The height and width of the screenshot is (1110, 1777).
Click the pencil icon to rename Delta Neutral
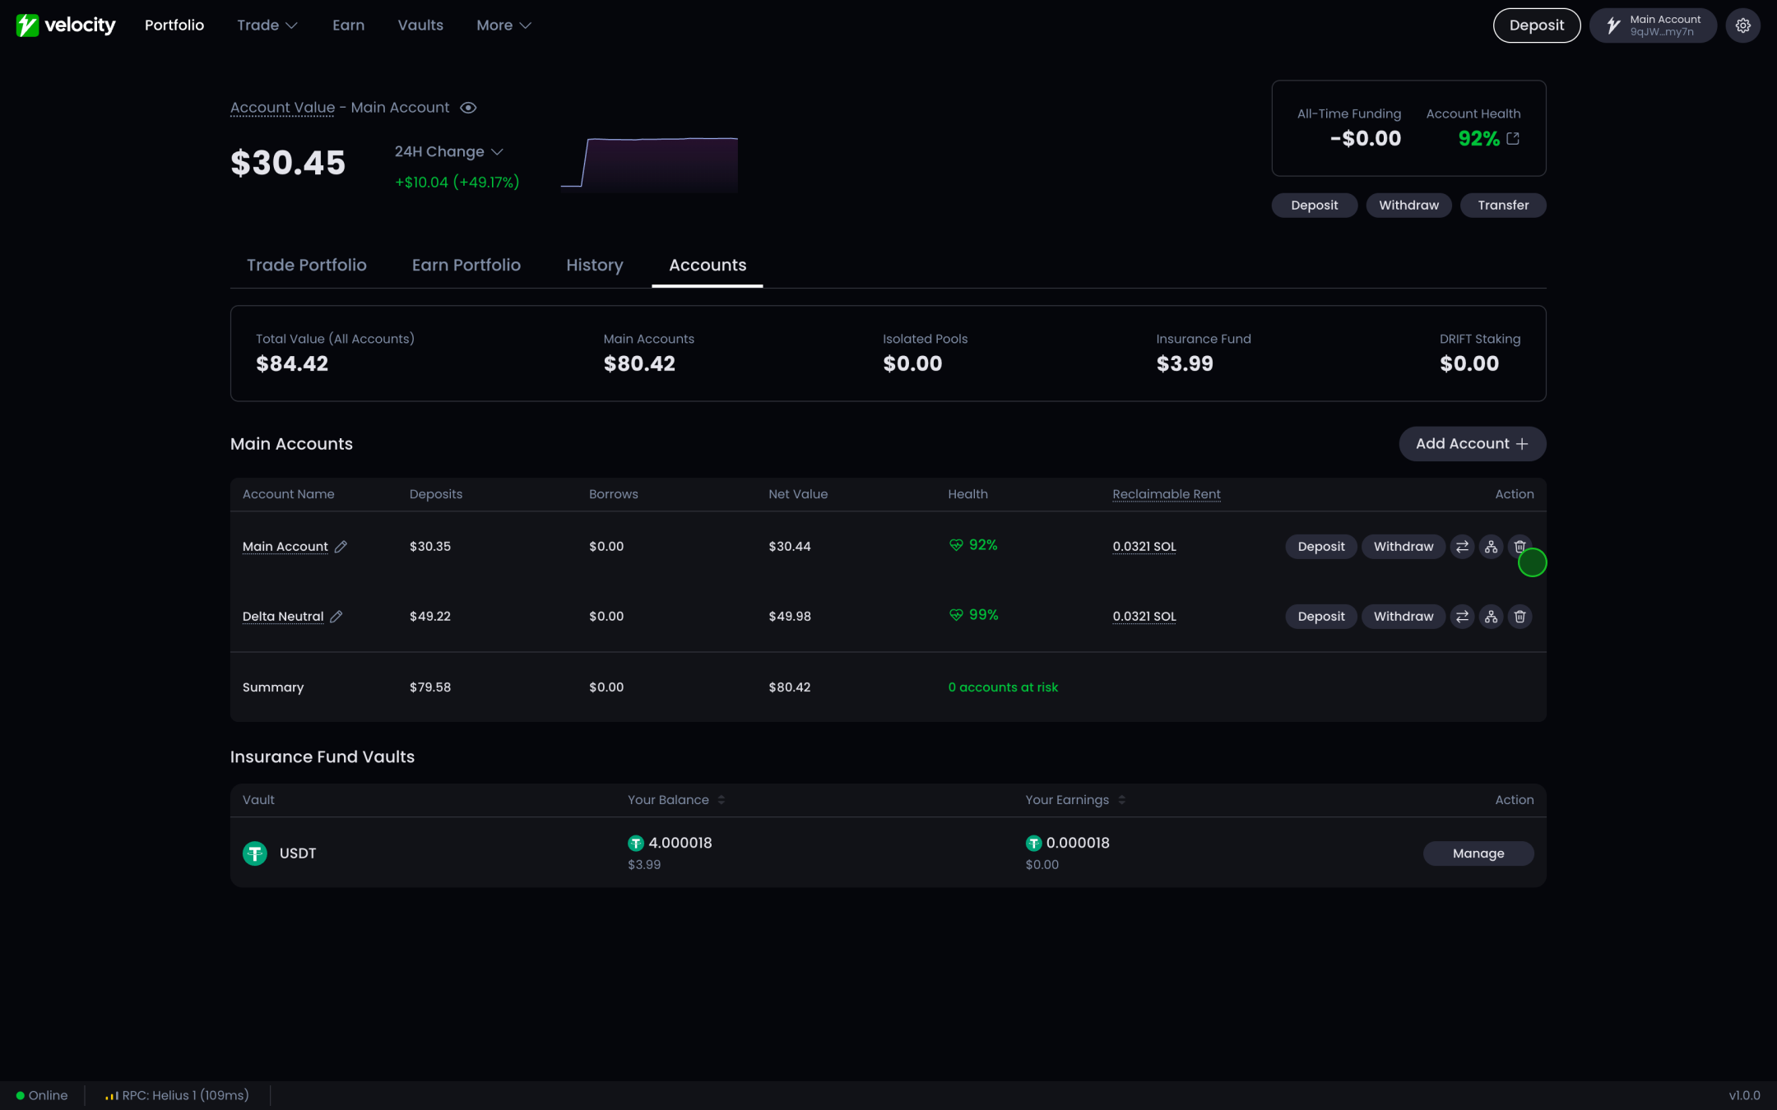(x=336, y=617)
